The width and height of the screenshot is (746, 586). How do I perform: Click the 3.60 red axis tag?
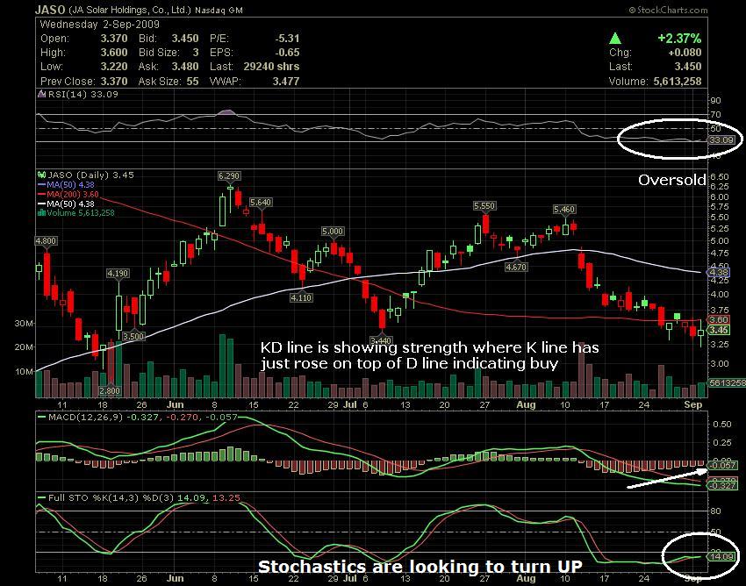coord(719,319)
